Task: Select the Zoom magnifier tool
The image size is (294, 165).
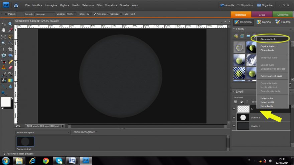Action: (x=10, y=24)
